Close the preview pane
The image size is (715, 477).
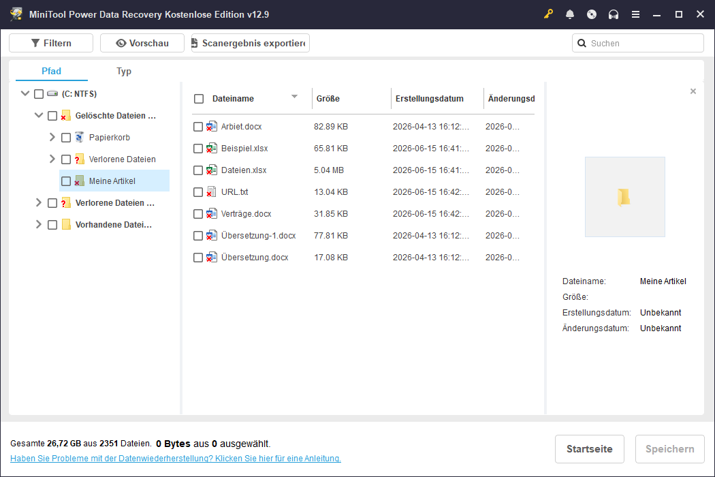click(693, 91)
